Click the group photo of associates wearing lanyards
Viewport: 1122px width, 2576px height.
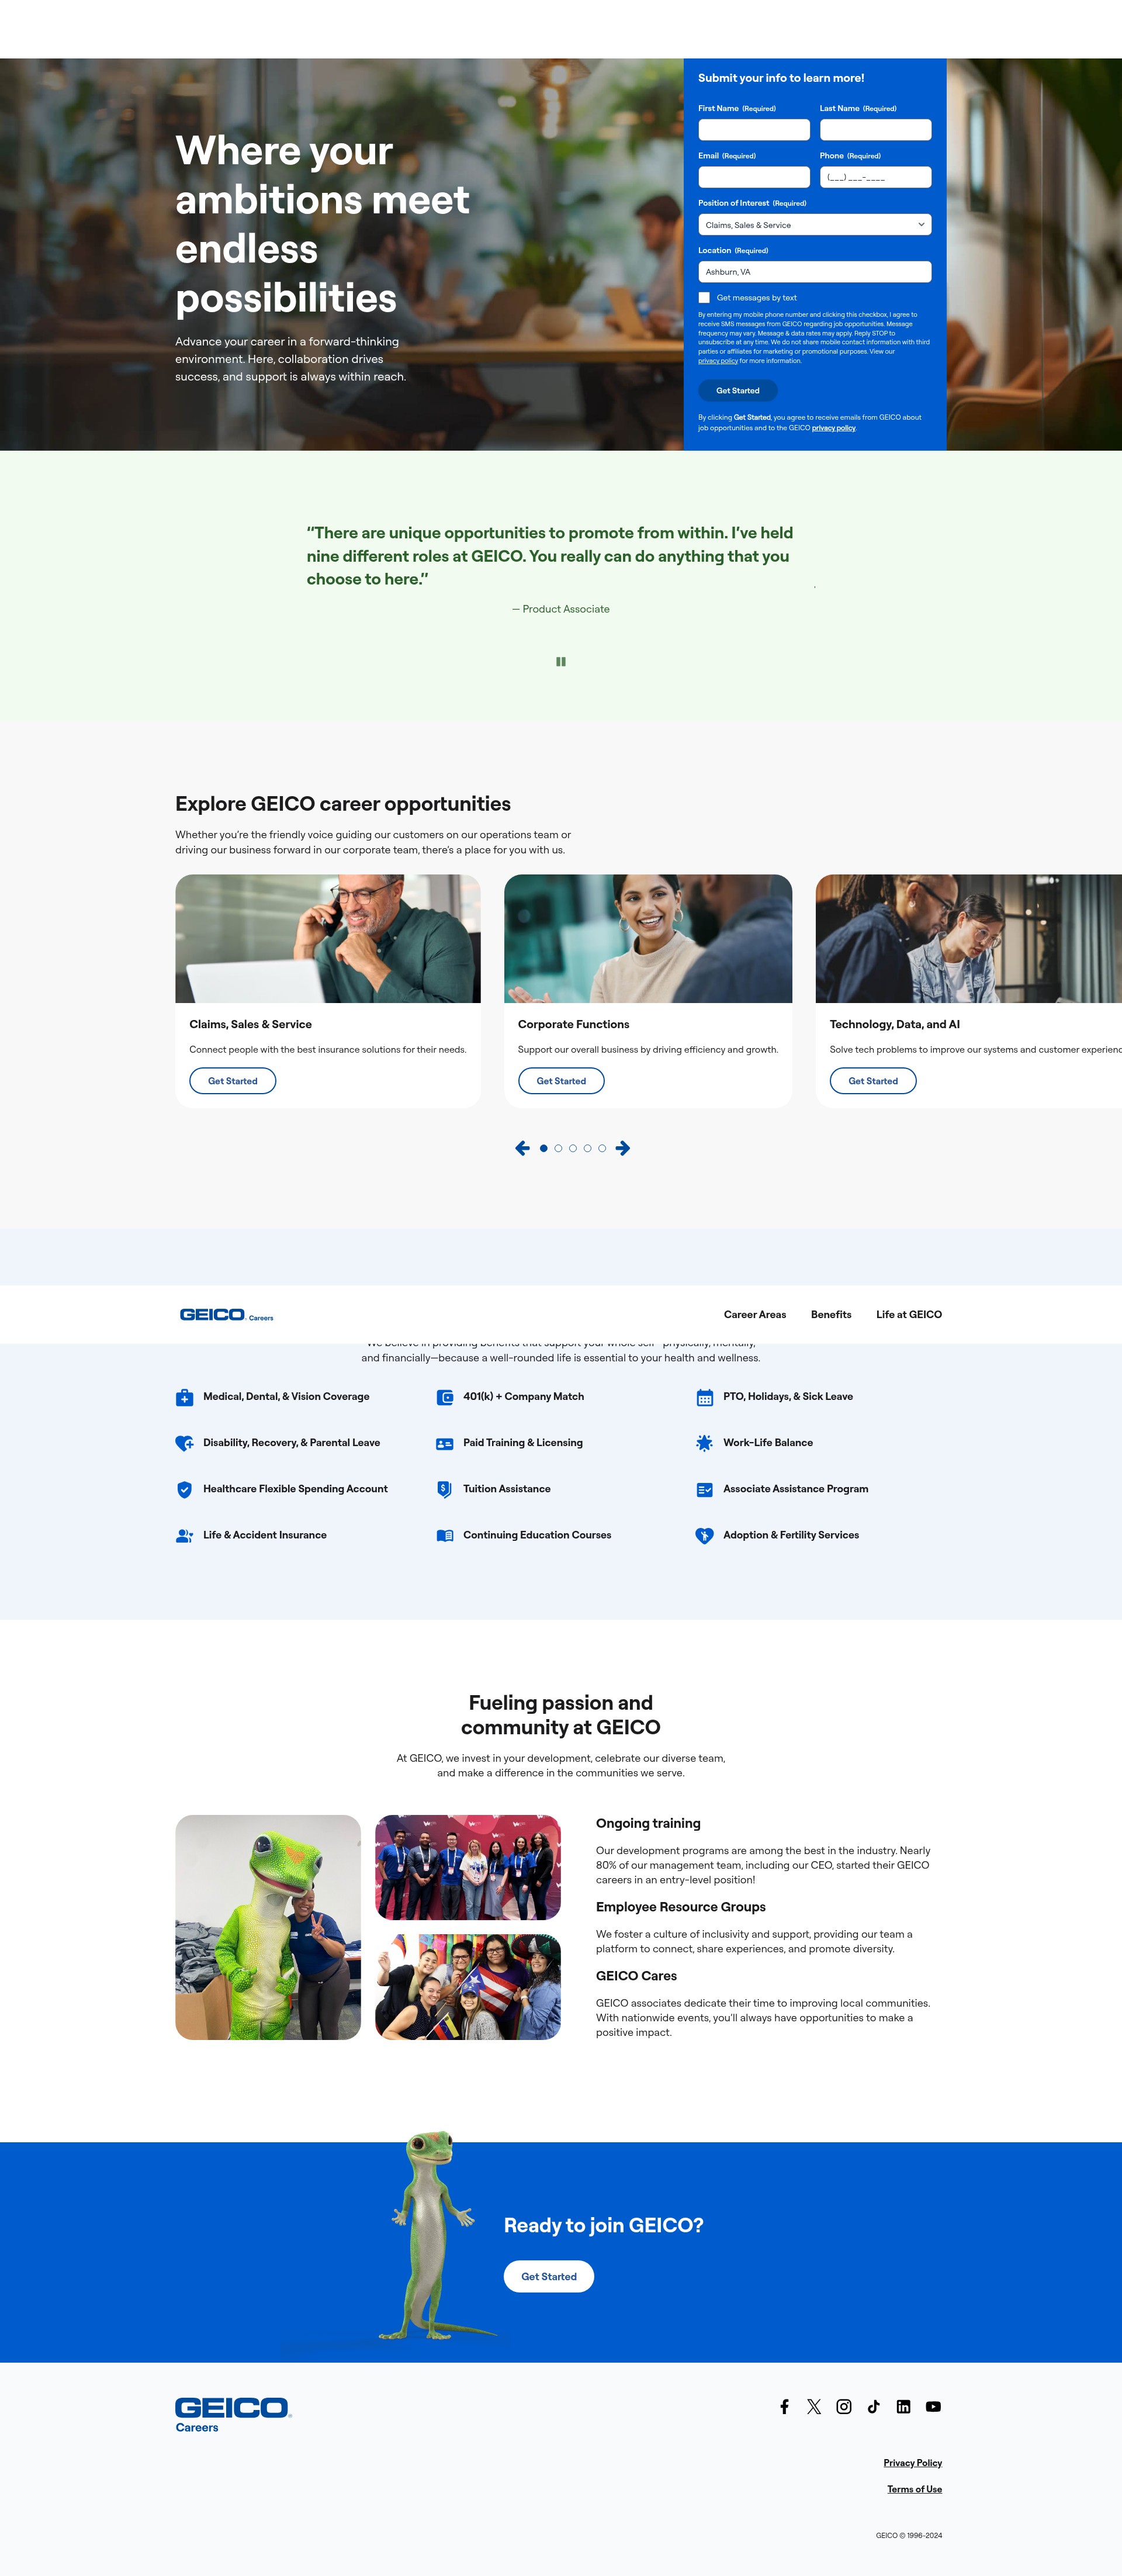[x=468, y=1867]
